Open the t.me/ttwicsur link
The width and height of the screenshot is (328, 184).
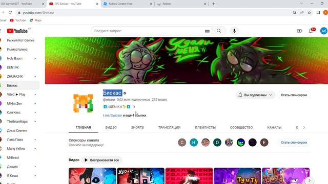pos(112,116)
